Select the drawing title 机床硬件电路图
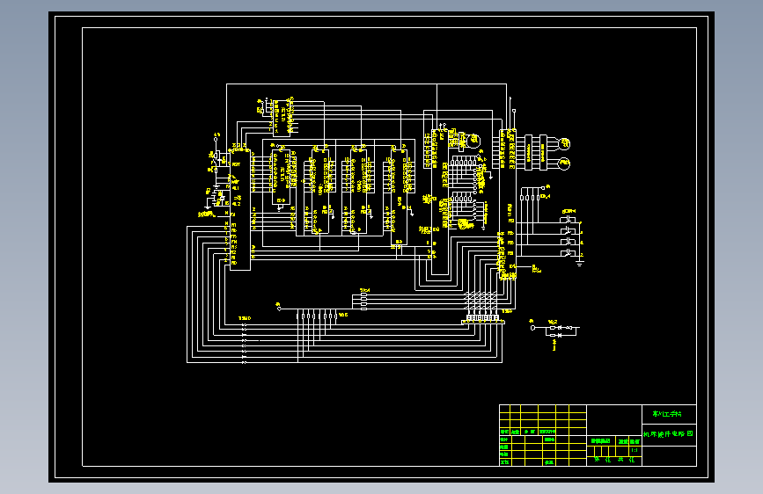This screenshot has width=763, height=494. click(668, 433)
